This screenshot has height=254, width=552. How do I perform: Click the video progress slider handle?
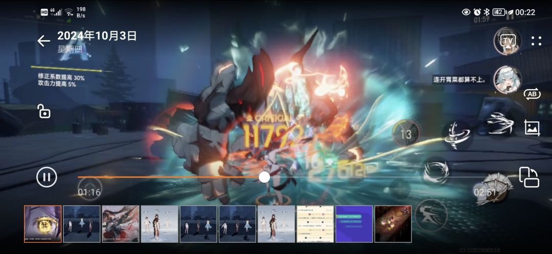pyautogui.click(x=264, y=177)
